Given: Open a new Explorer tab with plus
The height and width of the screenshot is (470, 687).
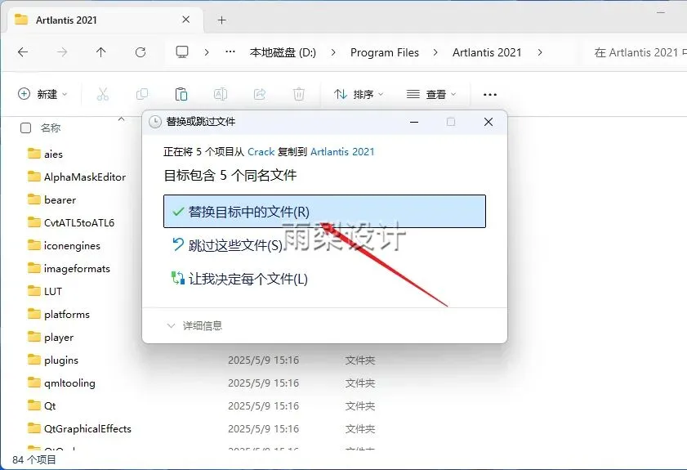Looking at the screenshot, I should click(221, 20).
